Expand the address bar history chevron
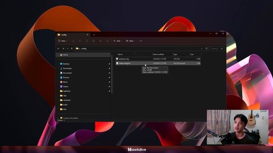273x153 pixels. 202,48
